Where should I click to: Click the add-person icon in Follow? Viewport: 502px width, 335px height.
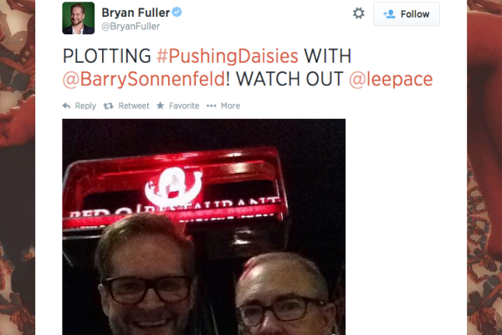point(389,14)
